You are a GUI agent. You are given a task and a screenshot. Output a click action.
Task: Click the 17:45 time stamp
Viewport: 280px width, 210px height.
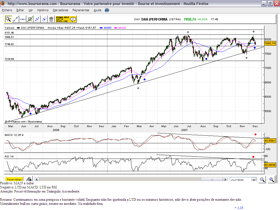coord(214,19)
